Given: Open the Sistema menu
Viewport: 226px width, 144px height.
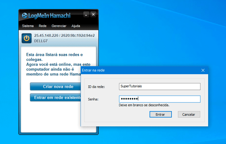Looking at the screenshot, I should pos(28,26).
